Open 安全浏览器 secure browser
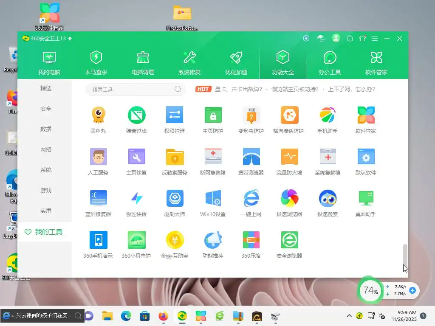This screenshot has height=326, width=435. [289, 245]
